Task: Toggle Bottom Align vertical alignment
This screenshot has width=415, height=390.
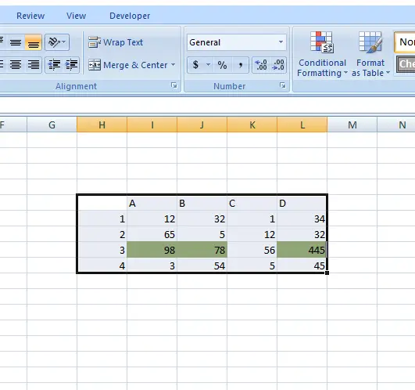Action: 33,42
